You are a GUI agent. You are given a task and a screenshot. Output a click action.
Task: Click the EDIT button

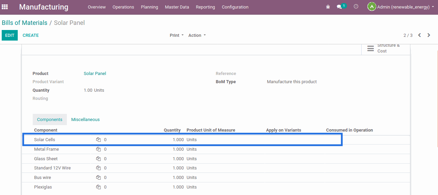(10, 35)
